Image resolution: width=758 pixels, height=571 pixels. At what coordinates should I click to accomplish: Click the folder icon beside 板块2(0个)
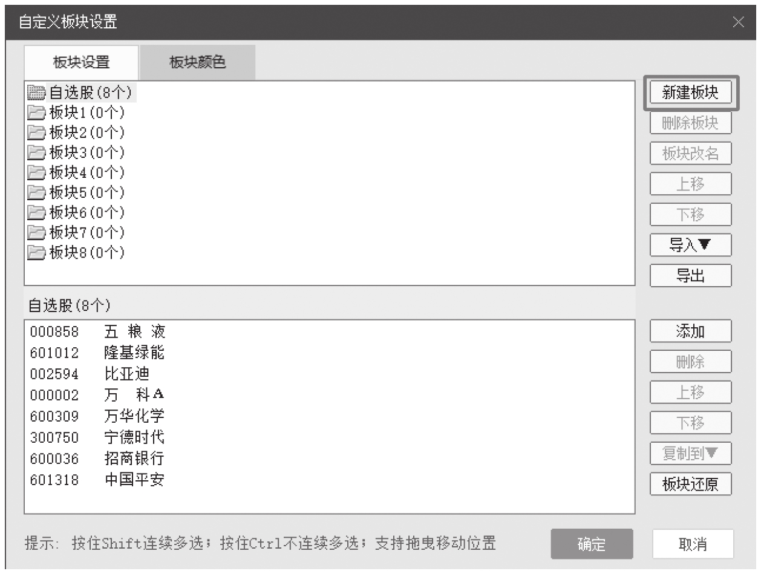[x=36, y=132]
